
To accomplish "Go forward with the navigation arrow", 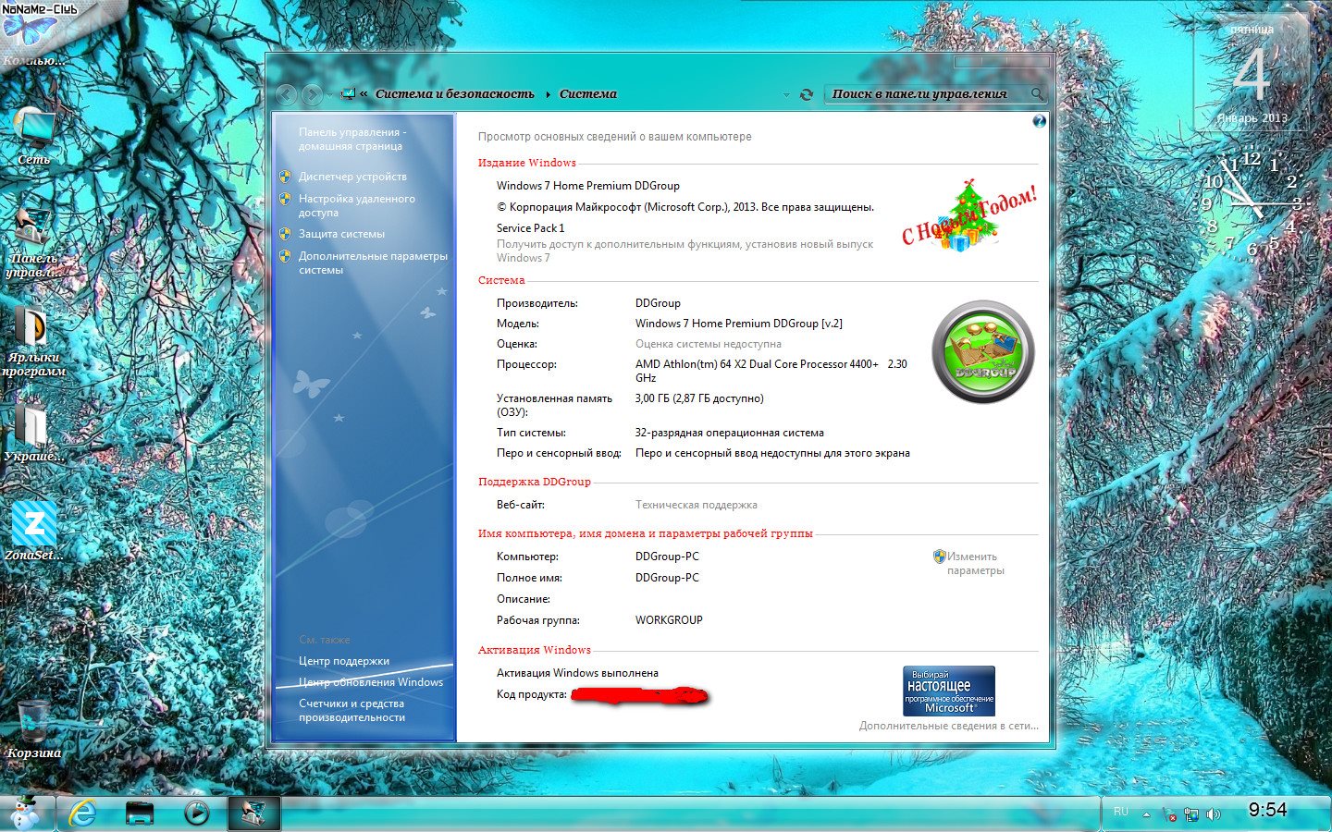I will (312, 94).
